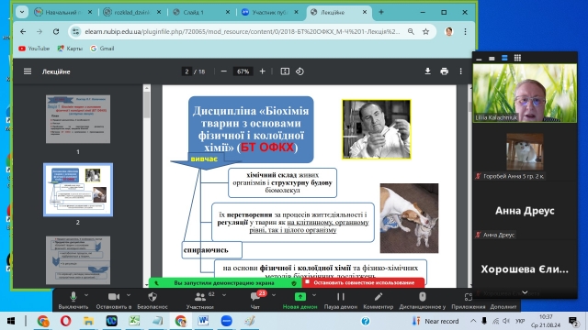588x330 pixels.
Task: Toggle the PDF thumbnail sidebar menu
Action: coord(28,71)
